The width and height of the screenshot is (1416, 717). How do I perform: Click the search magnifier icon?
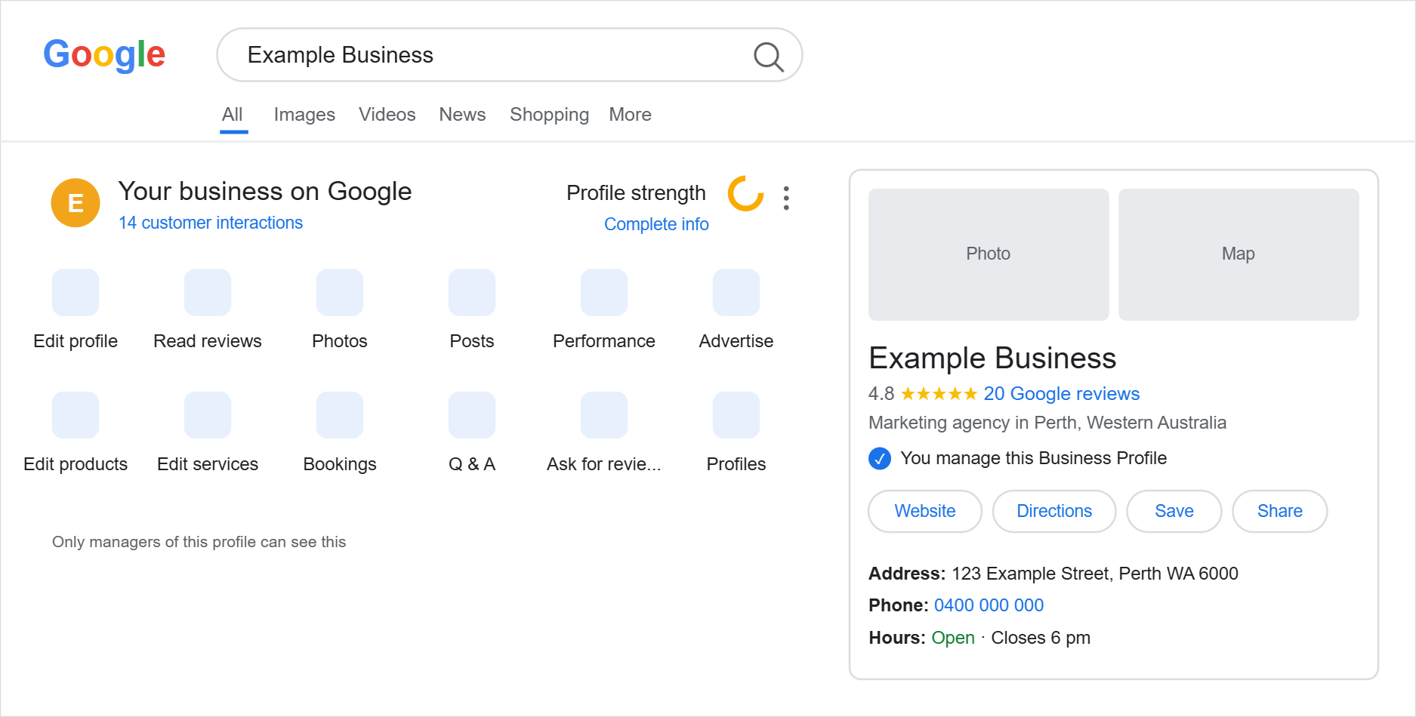[x=769, y=56]
